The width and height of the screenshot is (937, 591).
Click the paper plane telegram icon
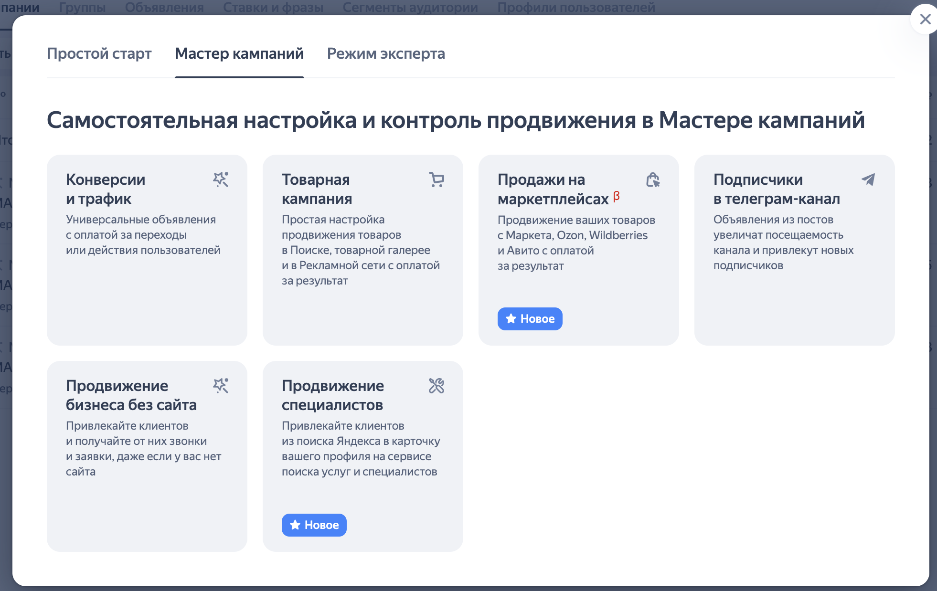point(868,179)
